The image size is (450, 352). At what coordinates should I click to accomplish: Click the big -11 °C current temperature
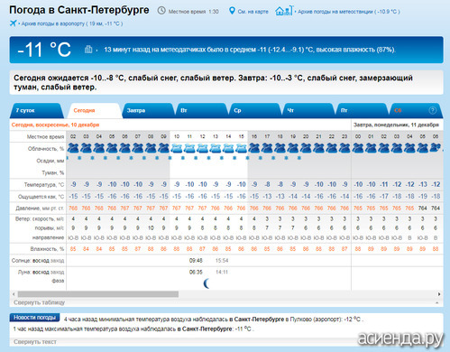[44, 50]
